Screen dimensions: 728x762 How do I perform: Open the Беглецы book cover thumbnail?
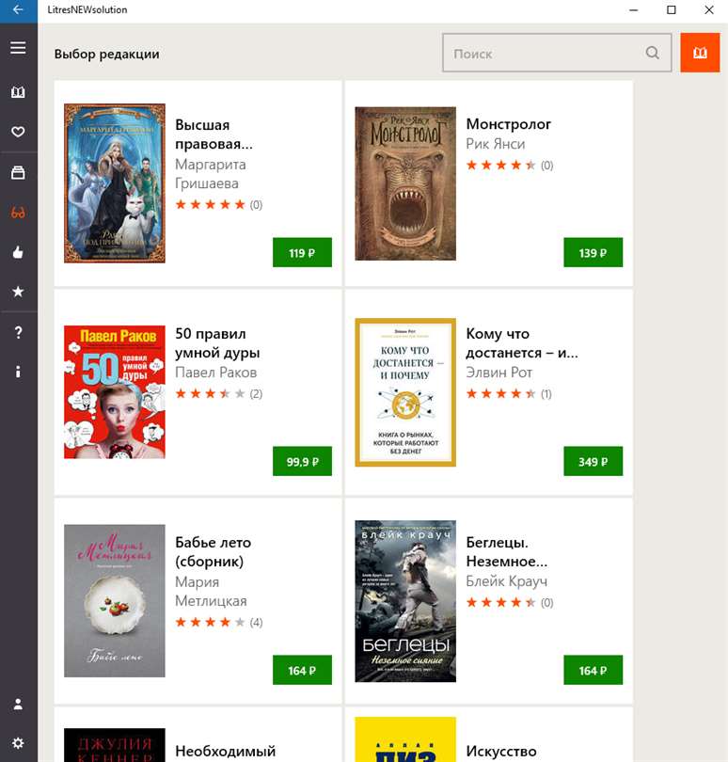pos(405,601)
